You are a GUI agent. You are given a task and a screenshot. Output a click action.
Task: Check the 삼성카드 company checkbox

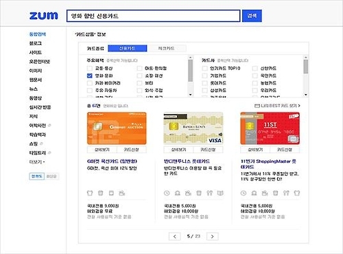click(x=204, y=90)
